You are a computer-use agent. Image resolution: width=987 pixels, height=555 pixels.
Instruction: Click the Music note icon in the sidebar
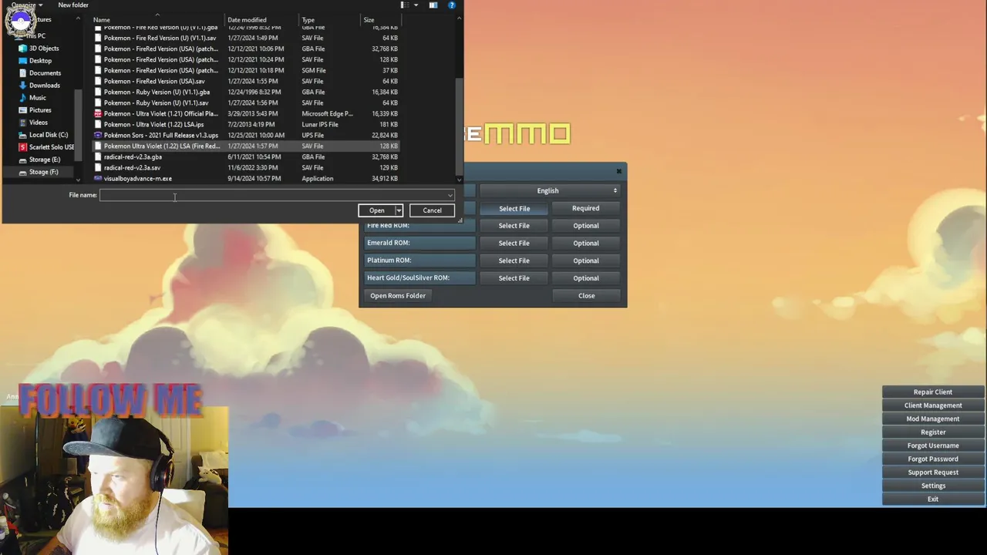pos(22,98)
